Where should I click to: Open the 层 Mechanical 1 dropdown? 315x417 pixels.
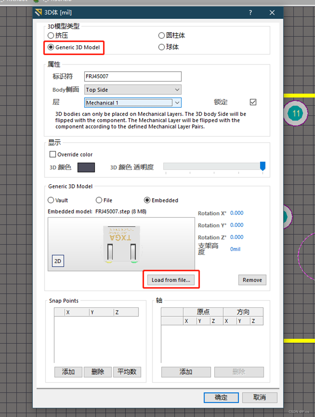click(x=133, y=103)
